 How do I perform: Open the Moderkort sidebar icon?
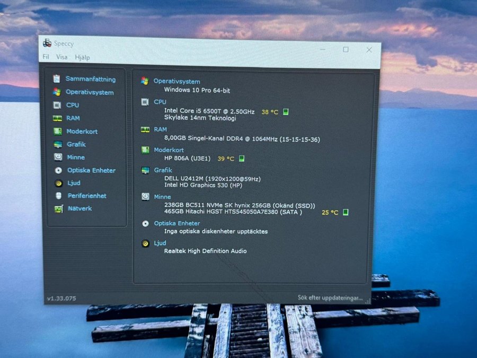(57, 131)
